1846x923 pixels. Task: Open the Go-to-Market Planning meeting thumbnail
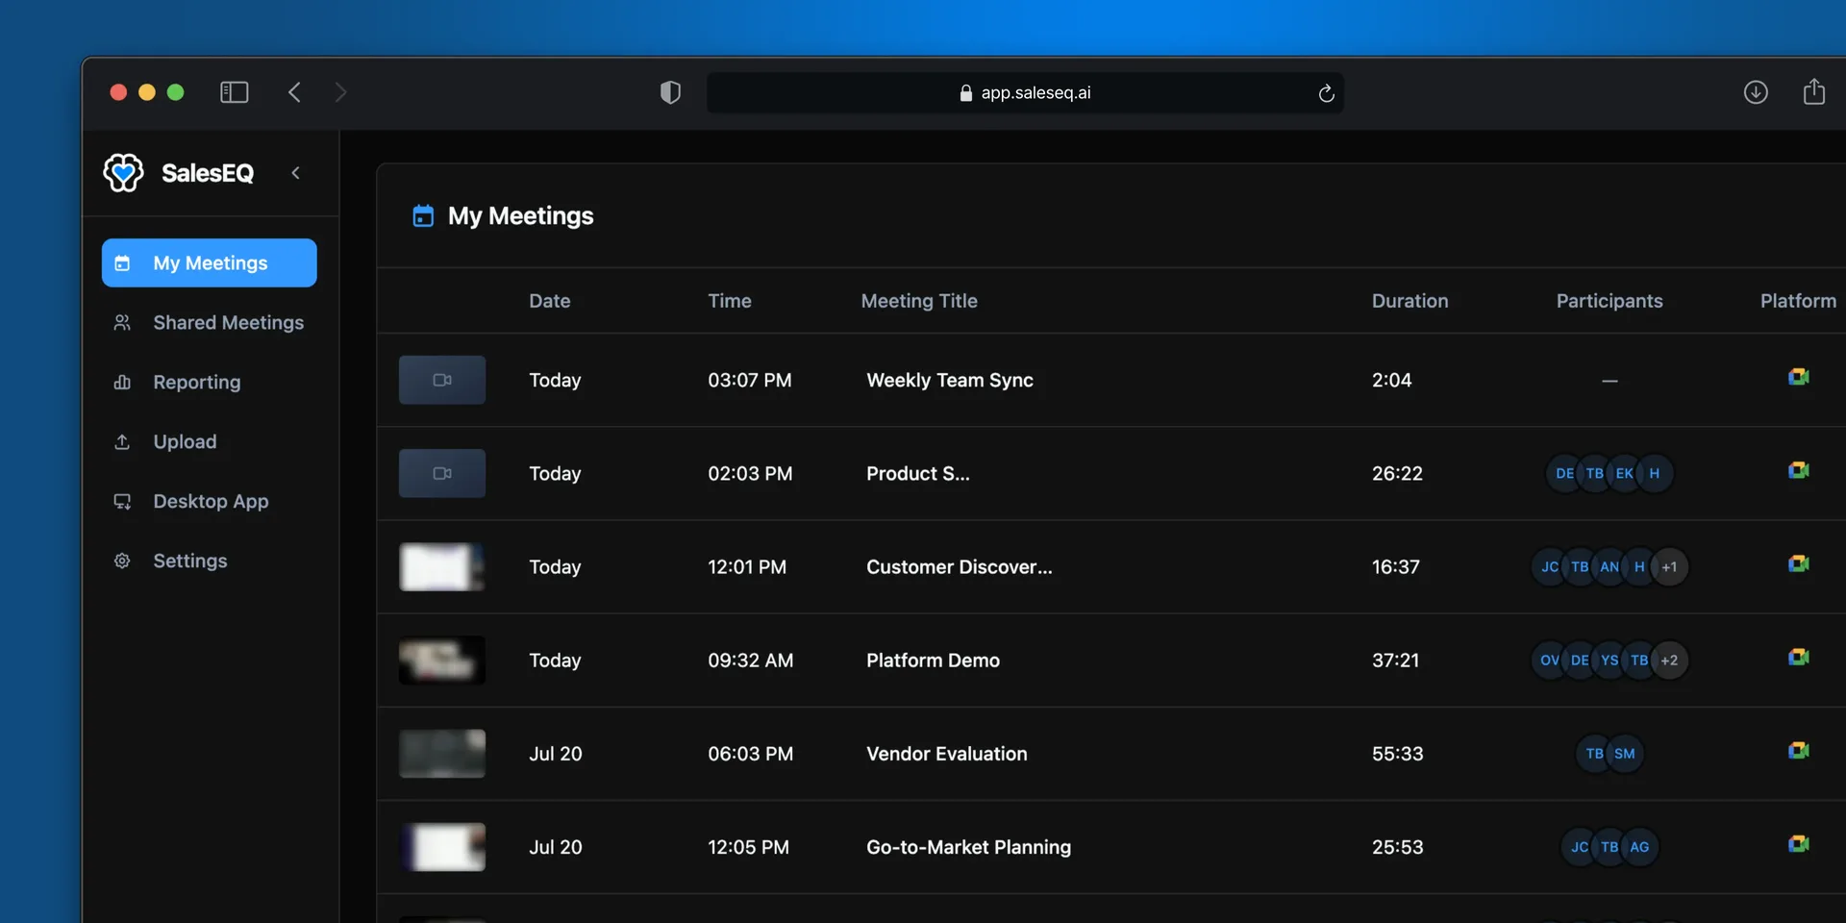pos(442,846)
